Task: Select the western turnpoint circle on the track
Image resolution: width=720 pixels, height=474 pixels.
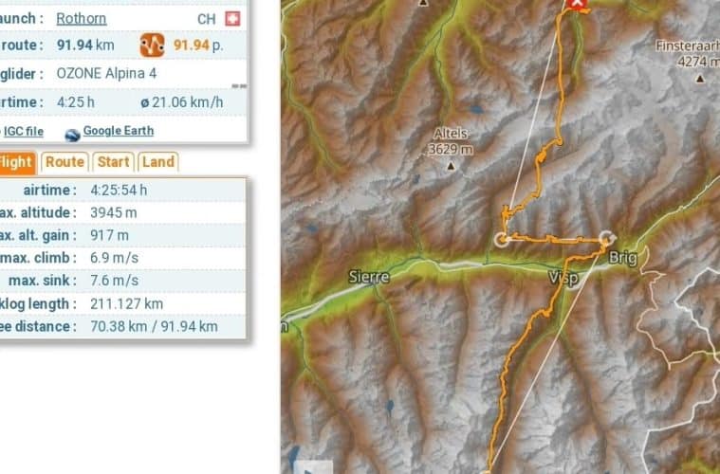Action: (x=502, y=239)
